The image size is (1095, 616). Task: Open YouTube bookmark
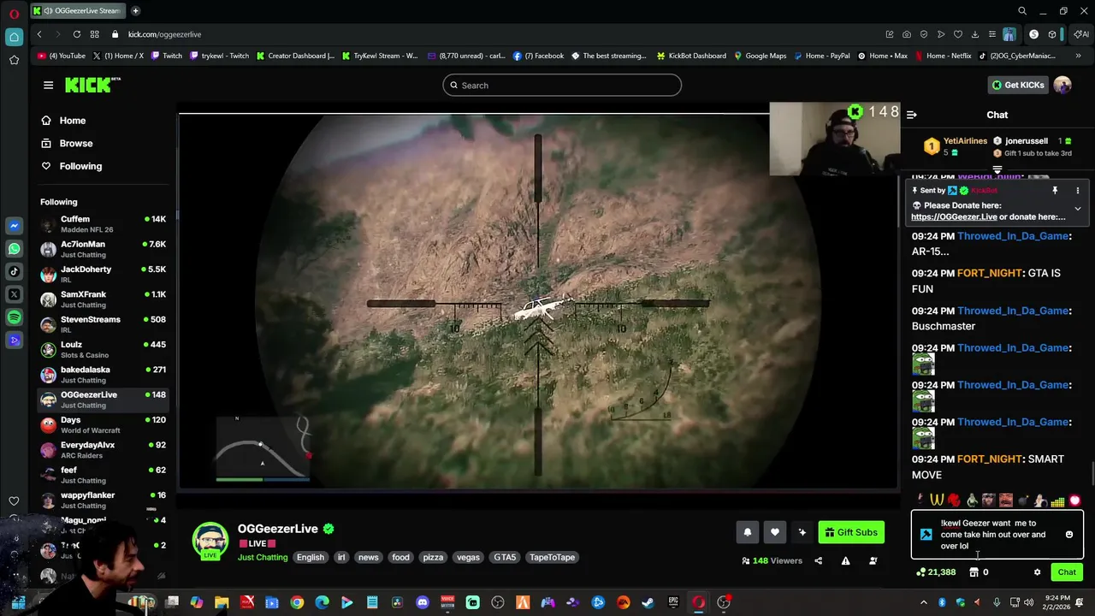[62, 56]
